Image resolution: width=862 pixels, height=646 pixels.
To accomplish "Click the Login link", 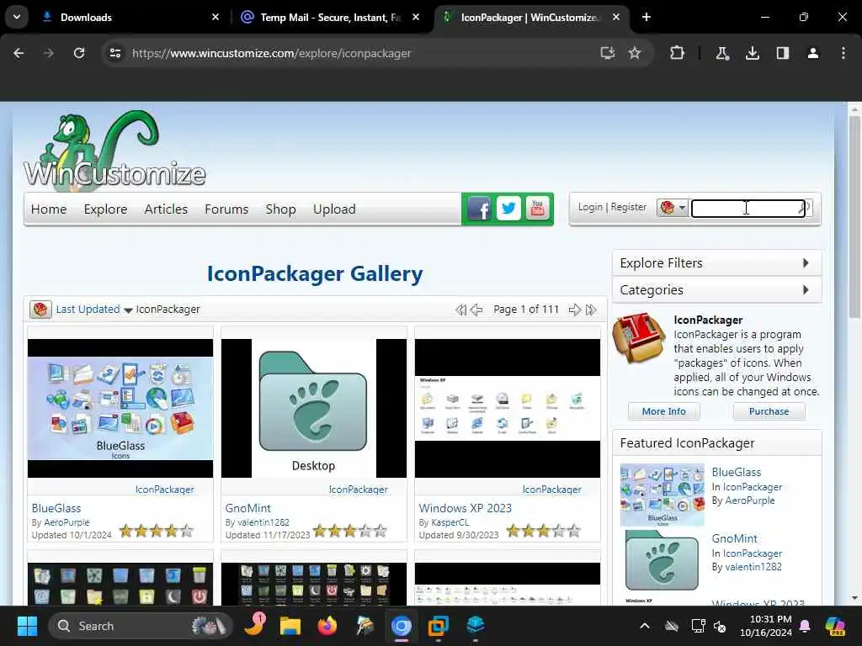I will click(590, 207).
